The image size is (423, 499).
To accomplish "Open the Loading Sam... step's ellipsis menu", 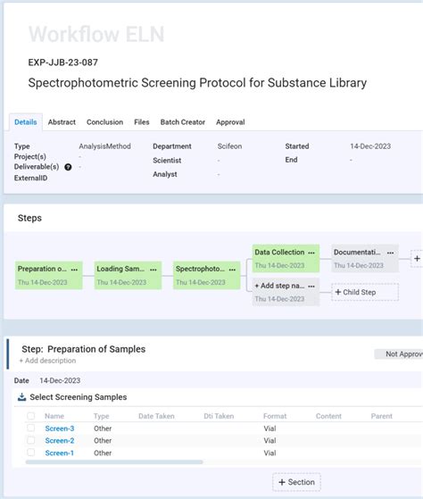I will click(x=153, y=270).
